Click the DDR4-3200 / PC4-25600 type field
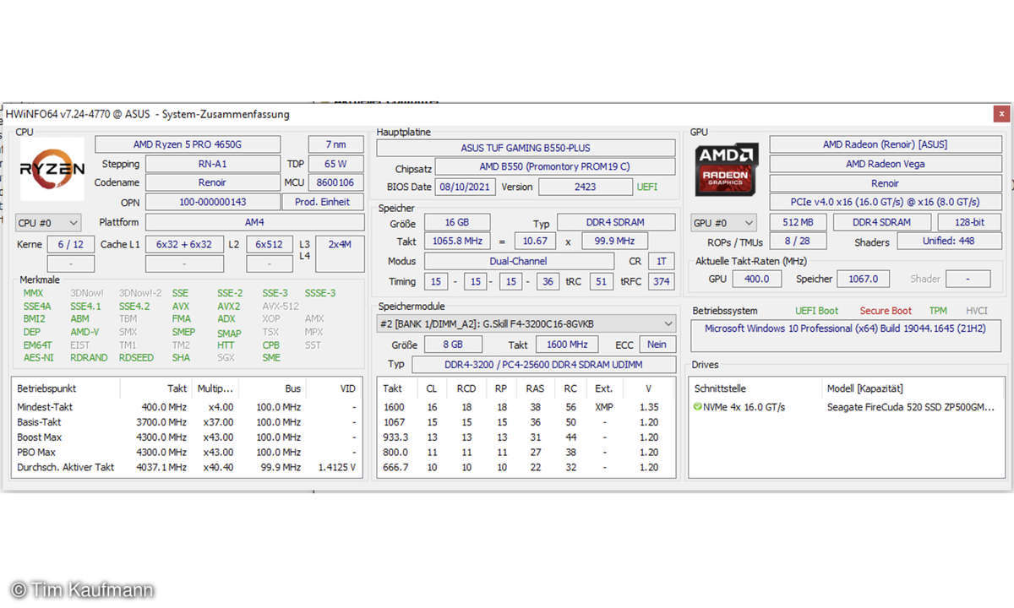Screen dimensions: 1014x608 pos(543,364)
